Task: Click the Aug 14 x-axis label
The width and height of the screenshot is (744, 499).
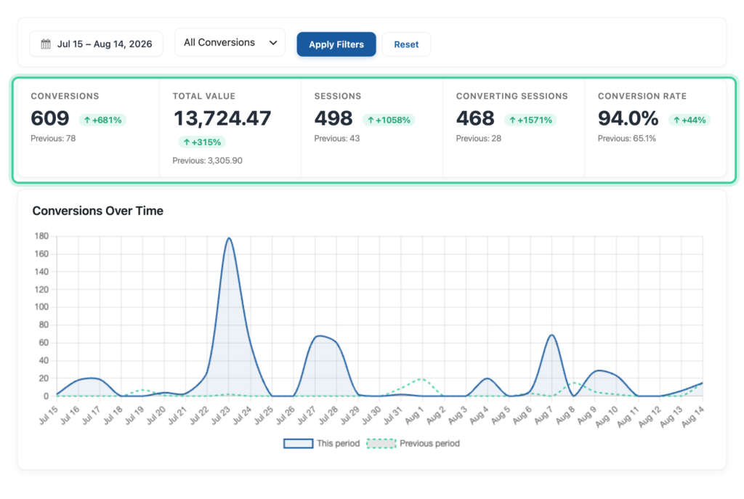Action: [x=692, y=417]
